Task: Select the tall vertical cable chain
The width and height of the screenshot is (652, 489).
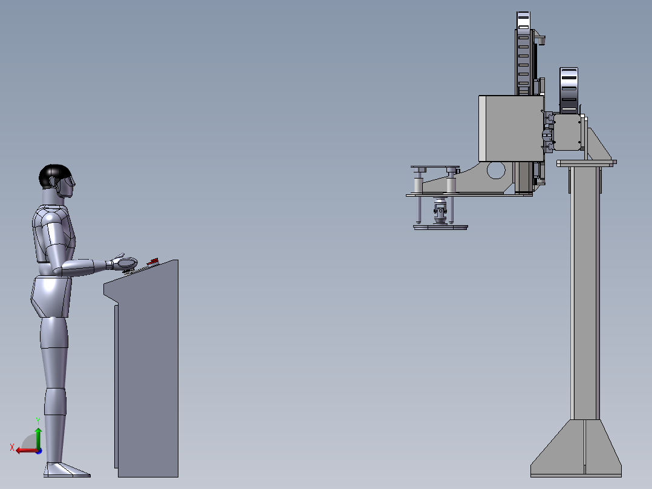Action: tap(524, 54)
